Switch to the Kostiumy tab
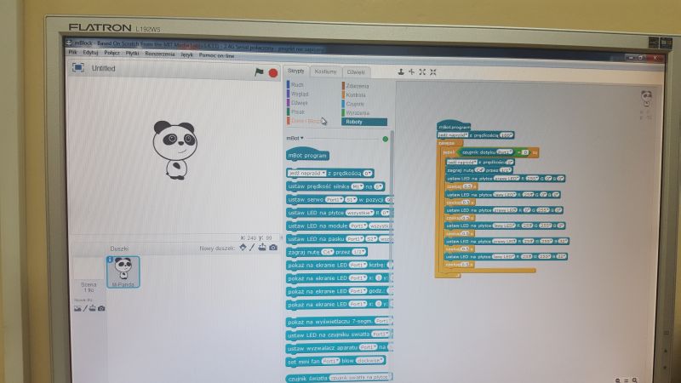This screenshot has height=383, width=681. (x=325, y=71)
